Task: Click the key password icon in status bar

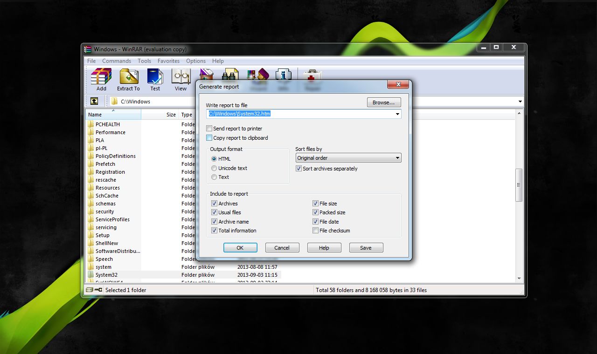Action: pyautogui.click(x=98, y=290)
